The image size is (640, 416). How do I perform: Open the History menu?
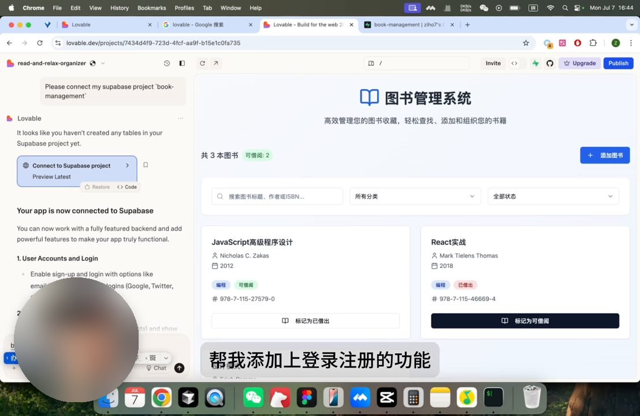click(119, 8)
